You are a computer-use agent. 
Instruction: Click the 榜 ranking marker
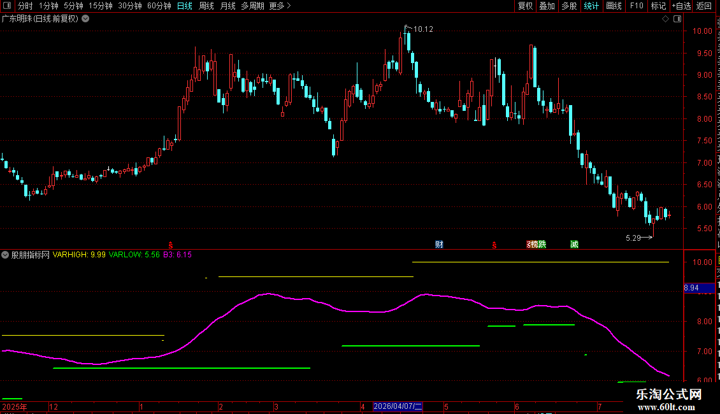[535, 244]
